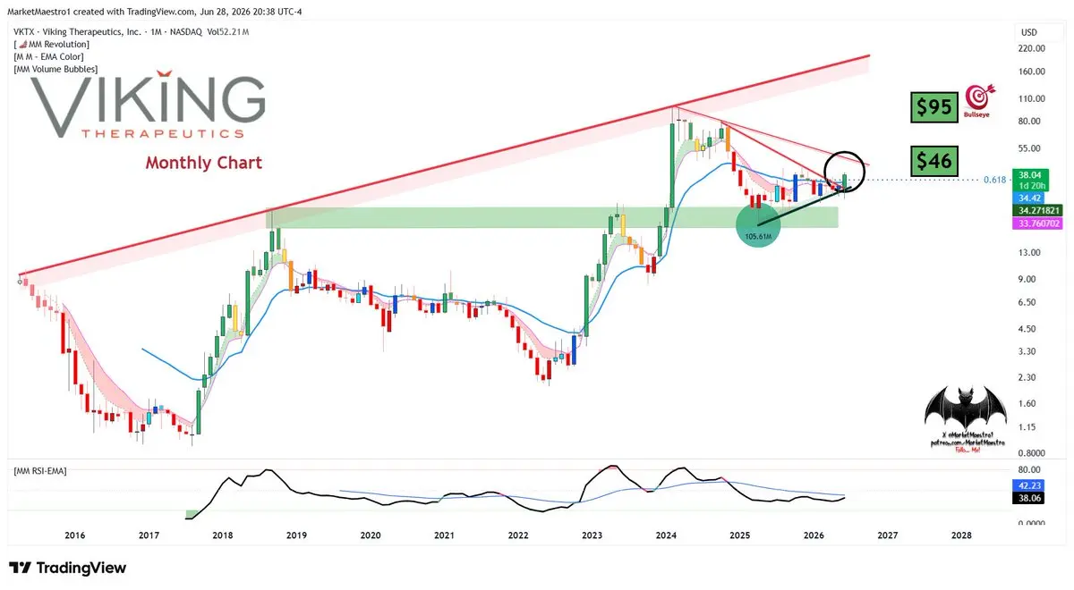The width and height of the screenshot is (1074, 590).
Task: Click the 2016 year on time axis
Action: point(75,536)
